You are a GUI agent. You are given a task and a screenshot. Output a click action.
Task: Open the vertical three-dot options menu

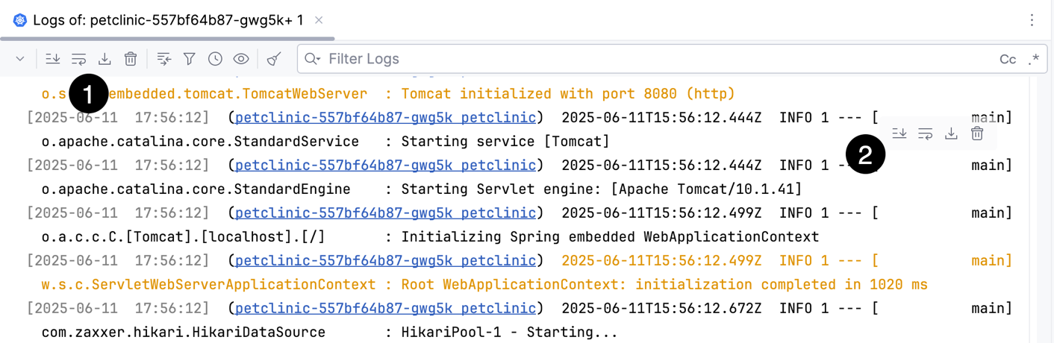(1032, 20)
